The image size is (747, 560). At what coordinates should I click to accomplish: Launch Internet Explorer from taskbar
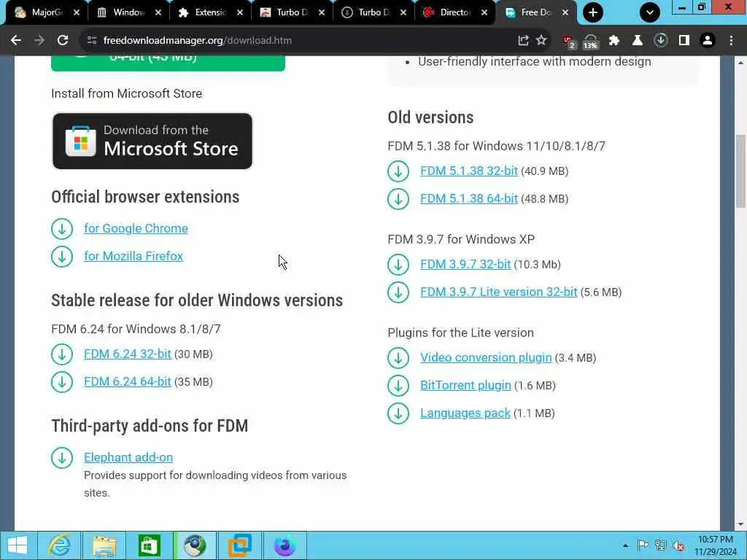pos(60,545)
